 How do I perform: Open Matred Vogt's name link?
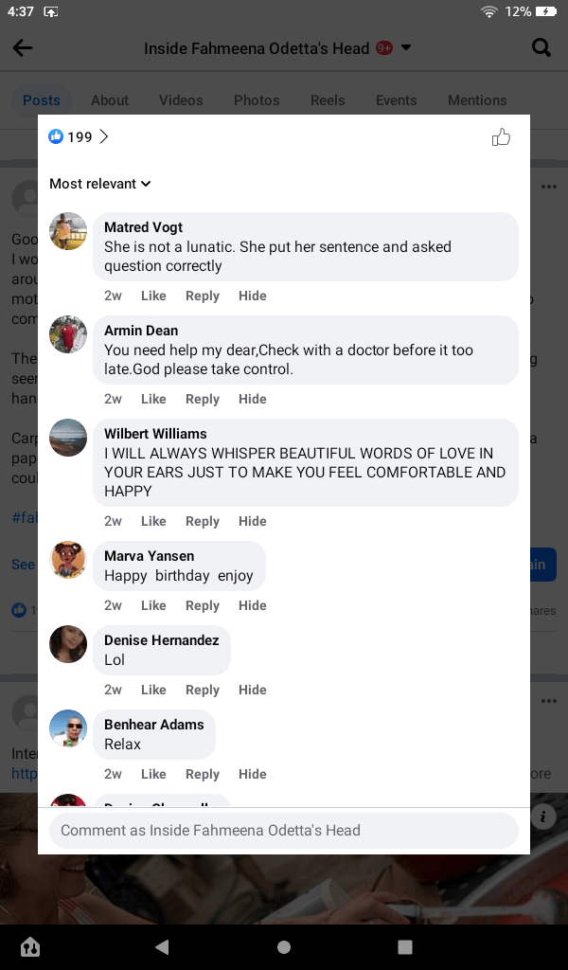coord(143,227)
